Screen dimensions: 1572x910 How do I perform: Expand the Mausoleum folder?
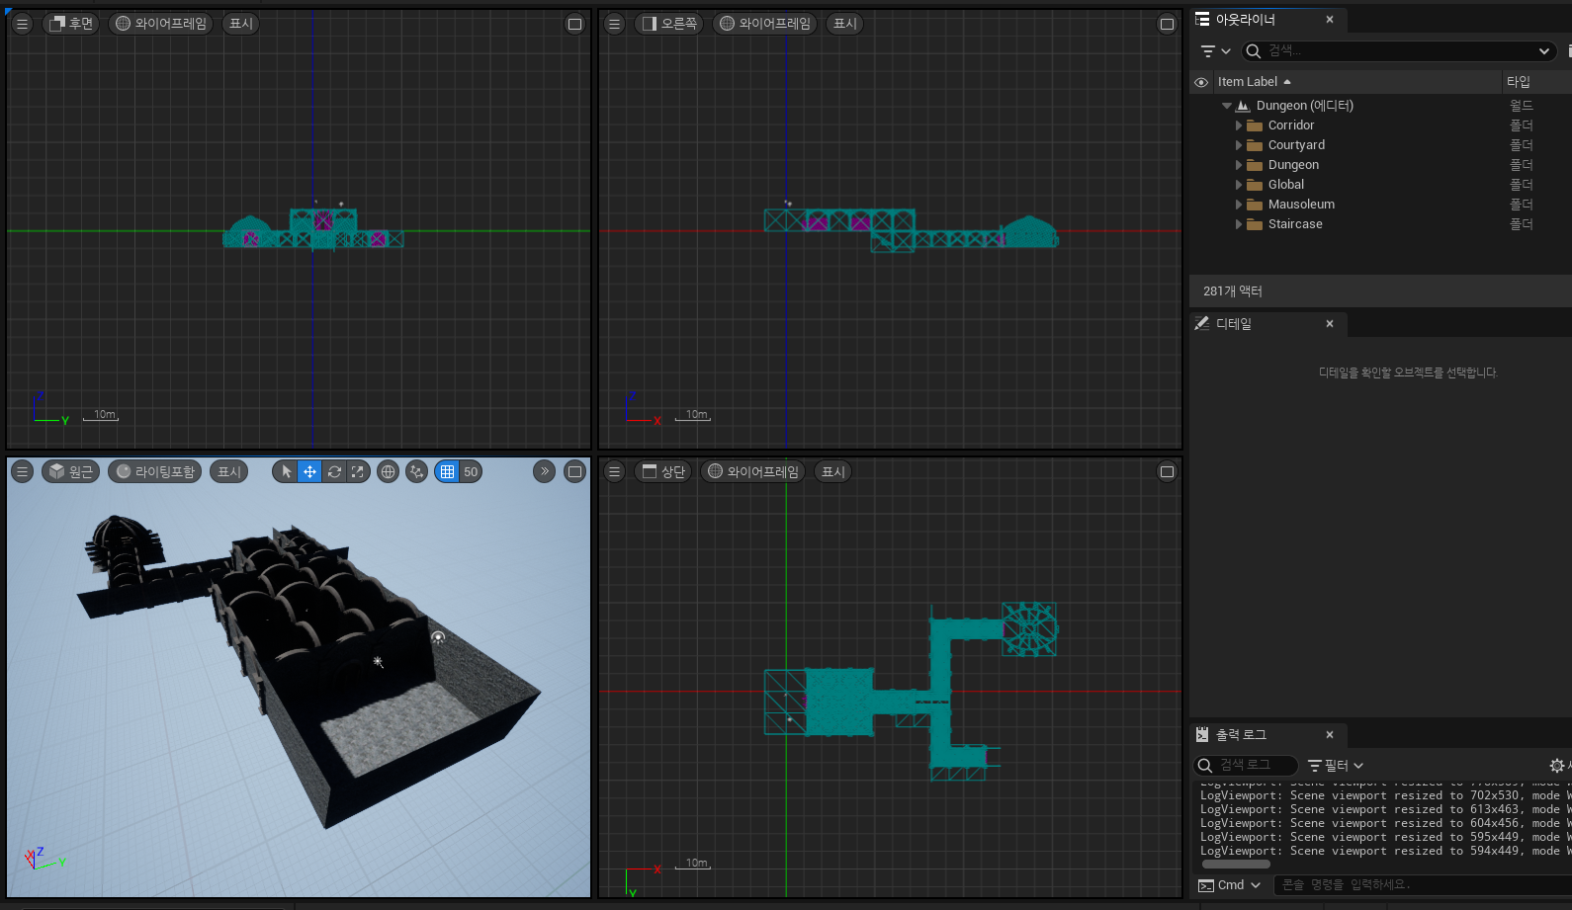pyautogui.click(x=1239, y=205)
